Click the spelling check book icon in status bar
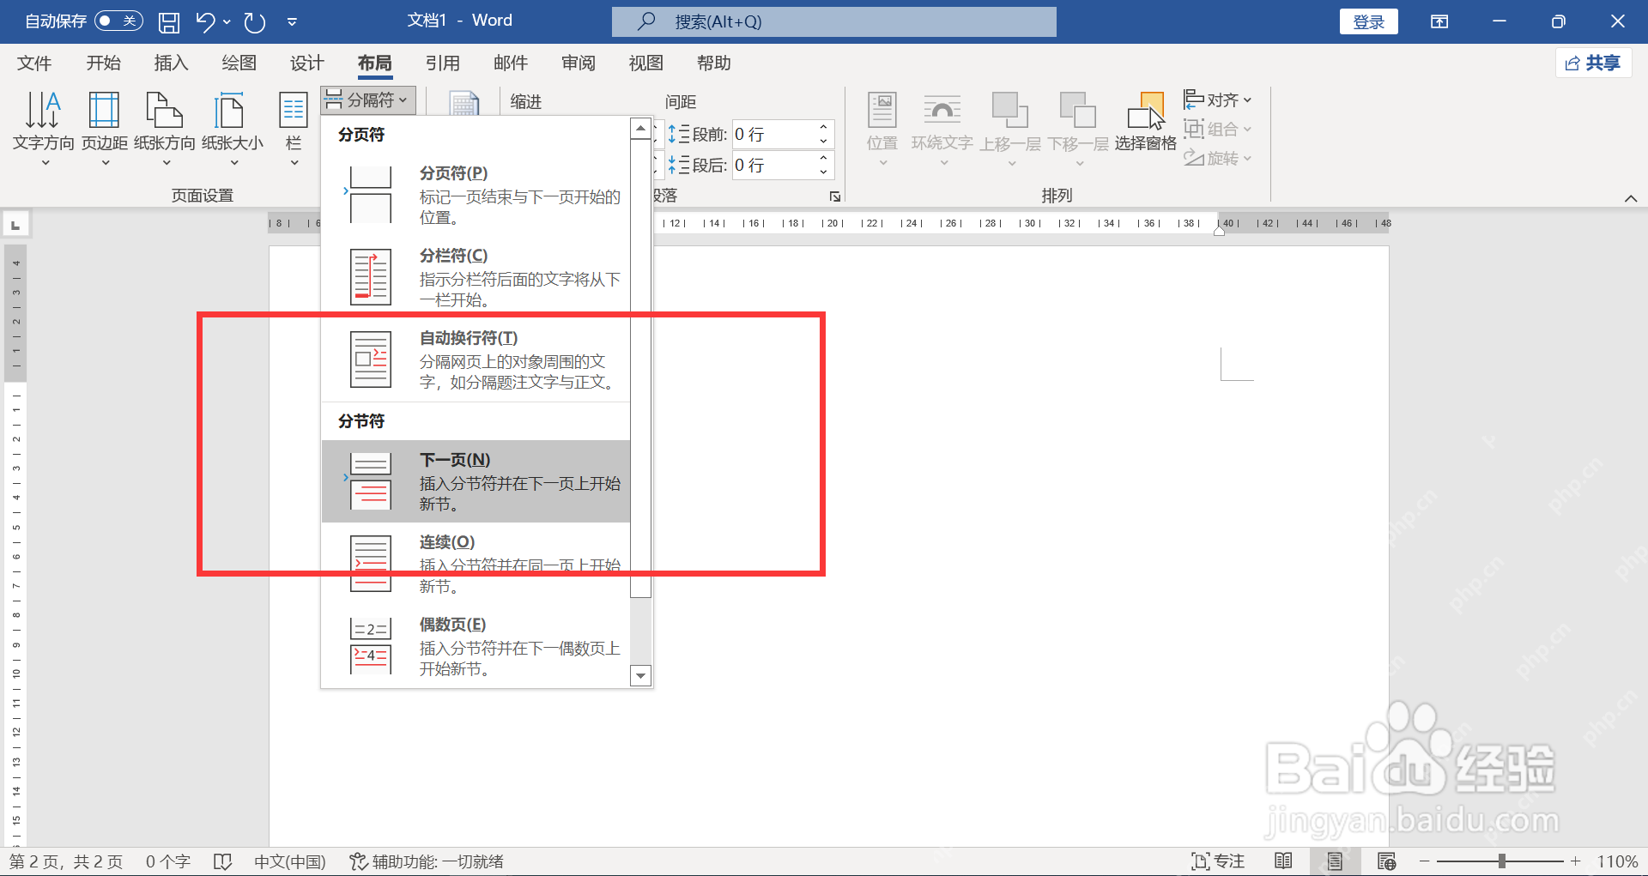Screen dimensions: 1648x876 (222, 861)
